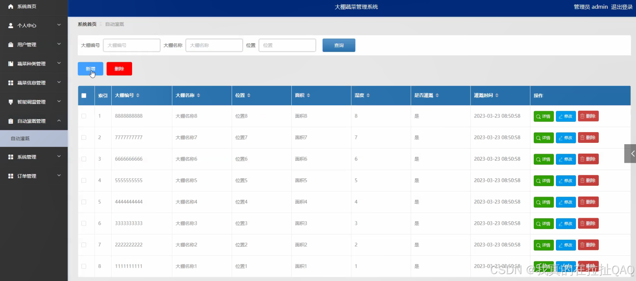Click 修改 for row 8888888888

click(566, 116)
